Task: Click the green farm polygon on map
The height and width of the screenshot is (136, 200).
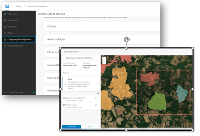Action: pos(158,101)
